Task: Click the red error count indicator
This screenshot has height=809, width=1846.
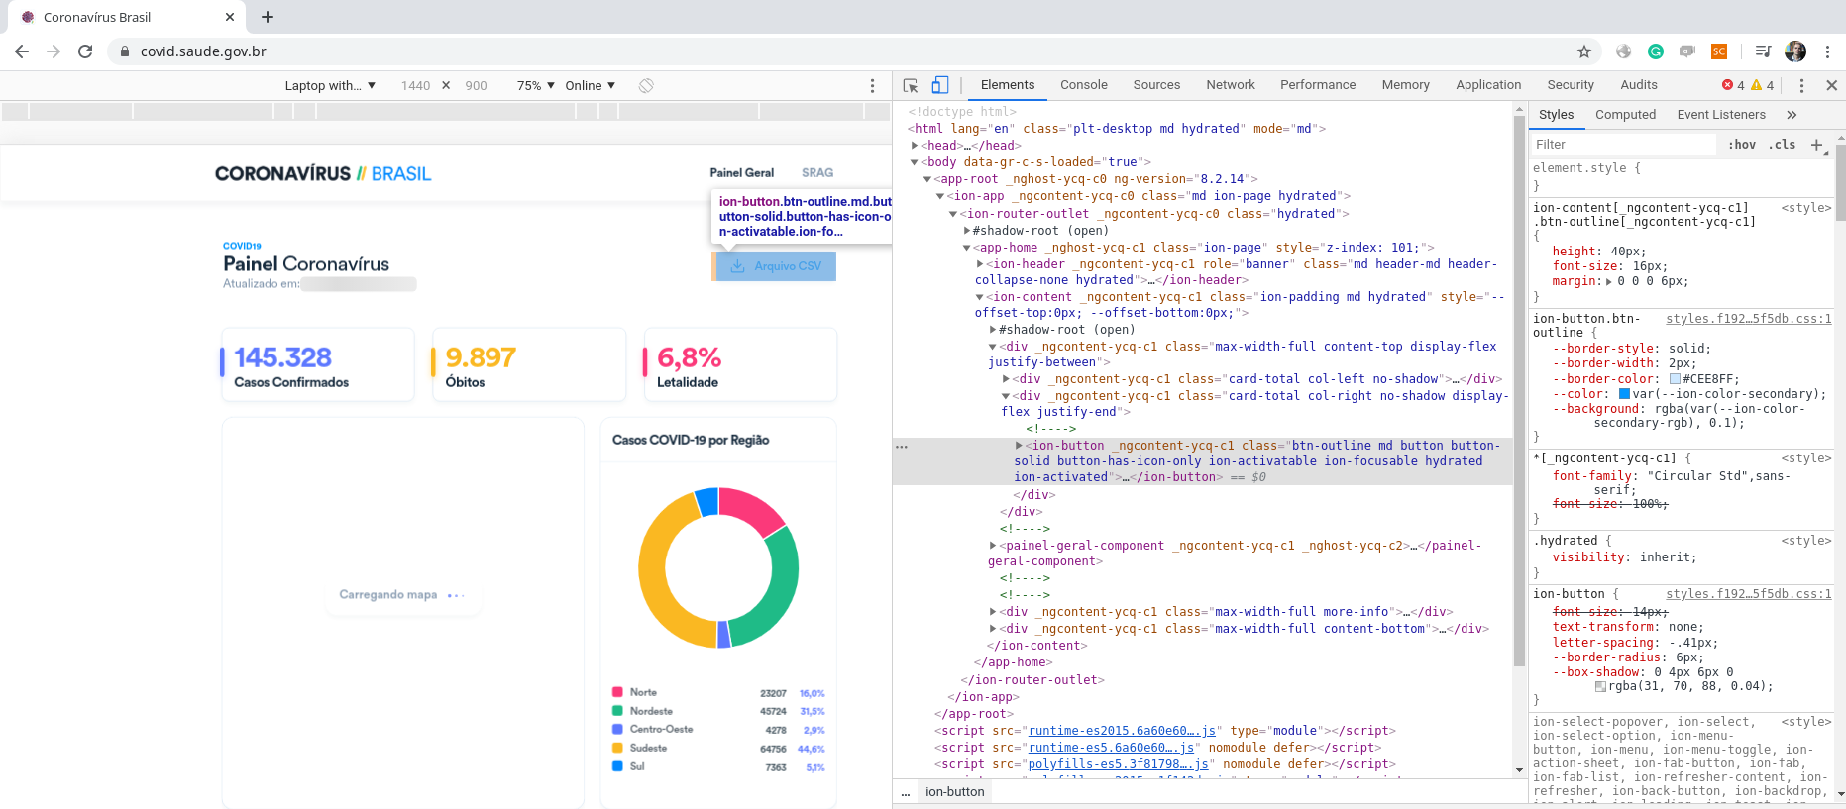Action: pyautogui.click(x=1733, y=86)
